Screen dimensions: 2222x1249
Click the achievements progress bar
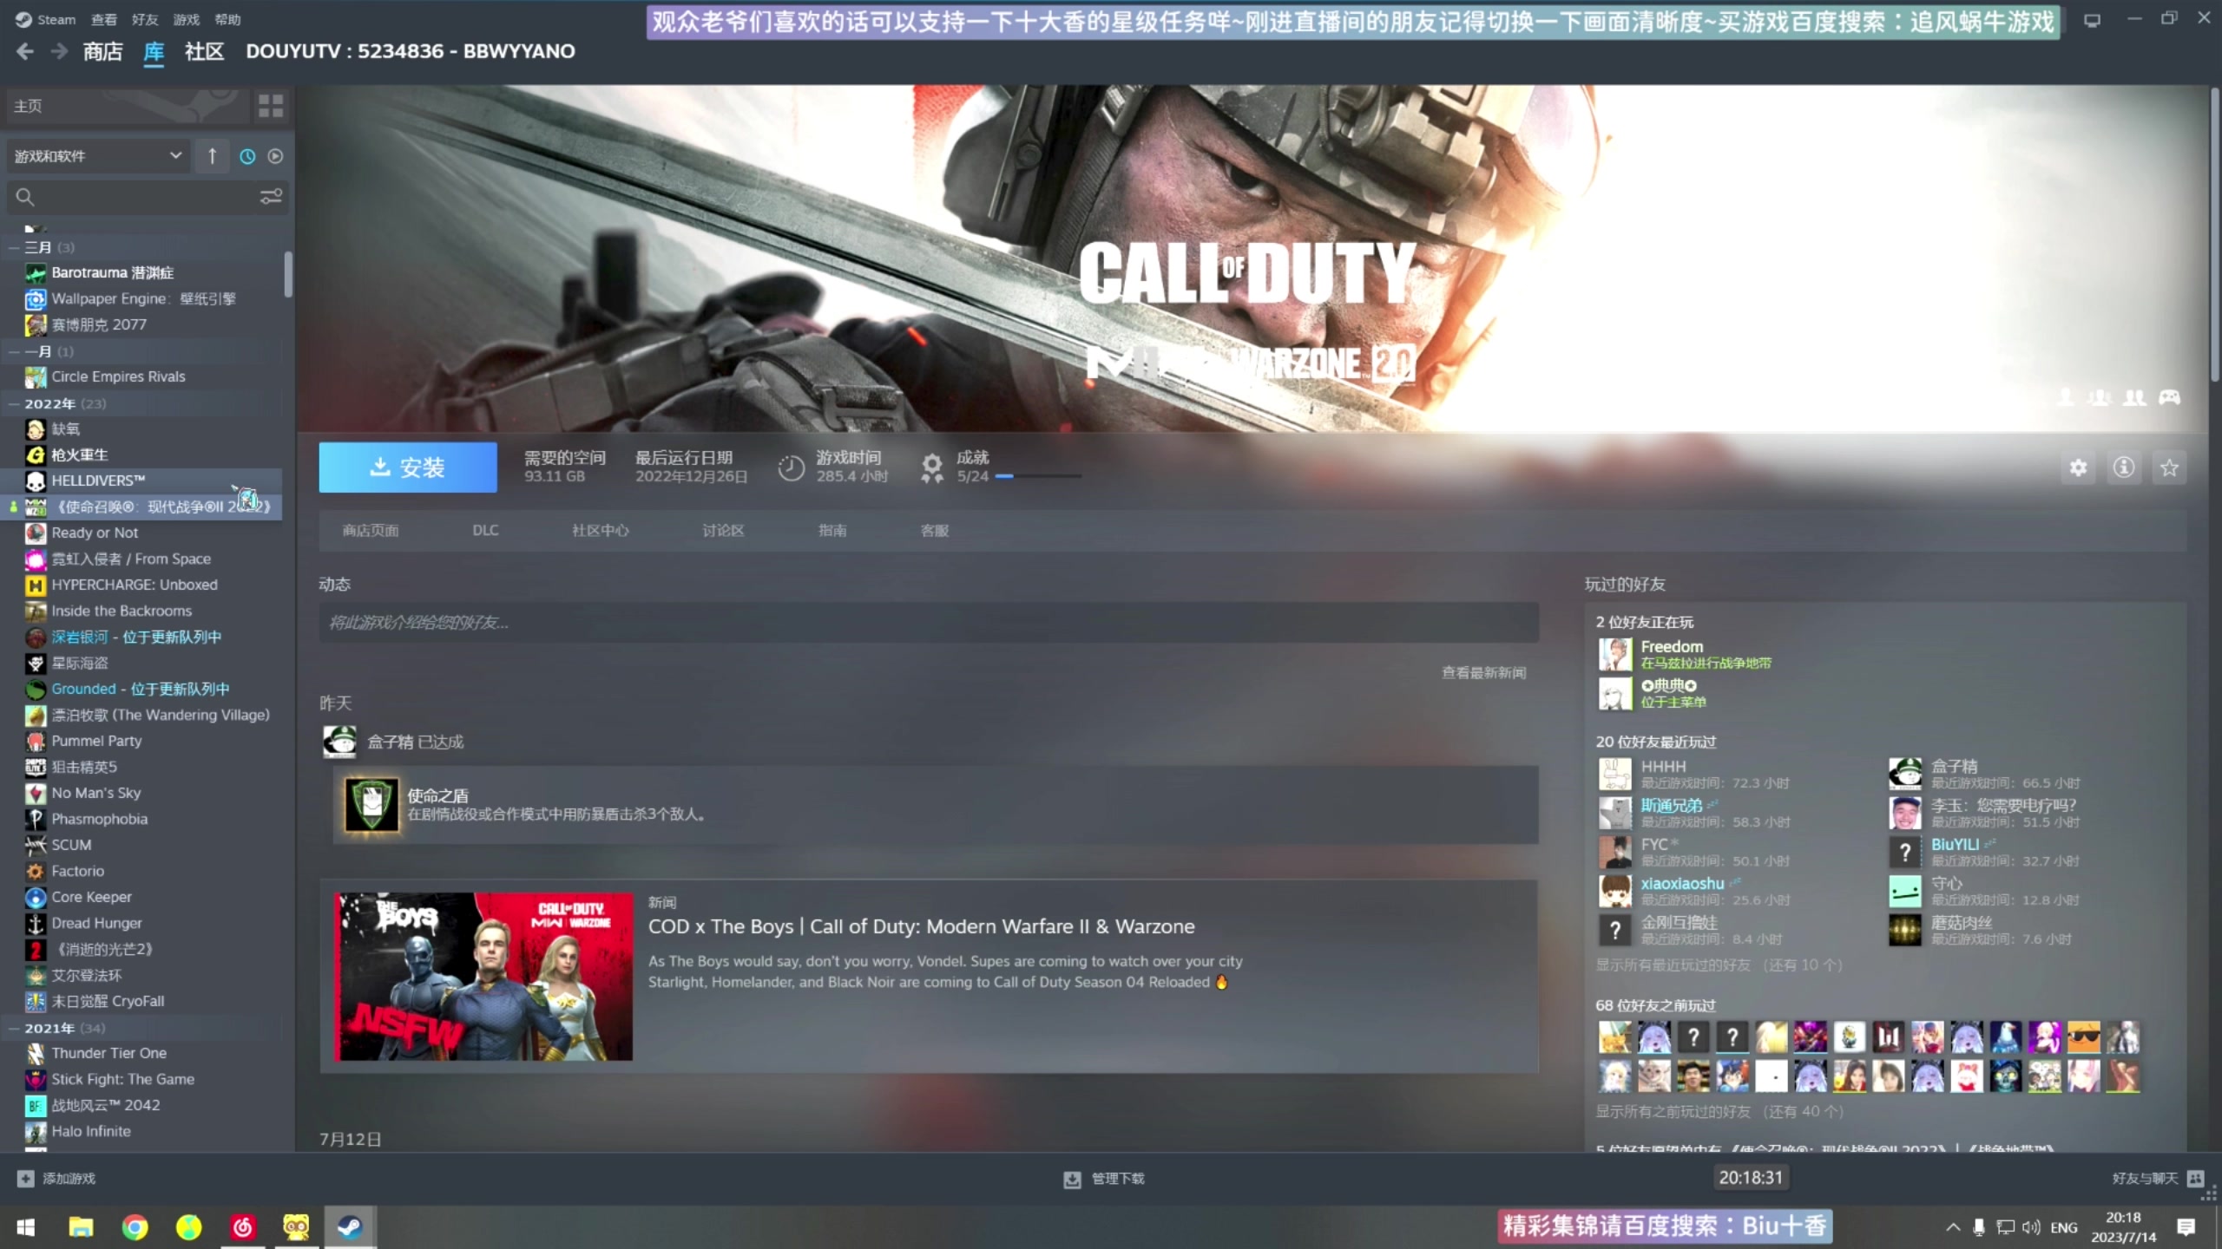(1037, 476)
